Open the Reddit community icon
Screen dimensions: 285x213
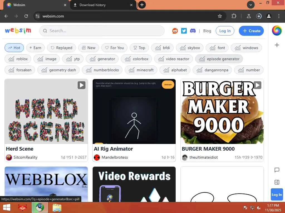tap(175, 31)
